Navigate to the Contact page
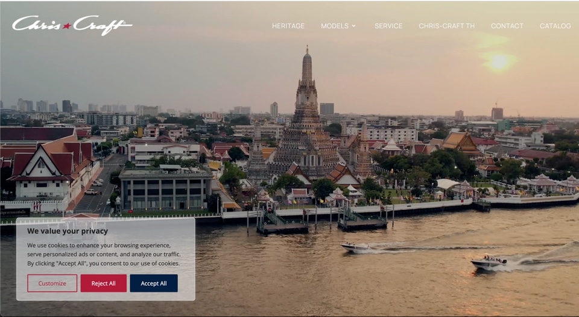Image resolution: width=579 pixels, height=317 pixels. pyautogui.click(x=507, y=26)
